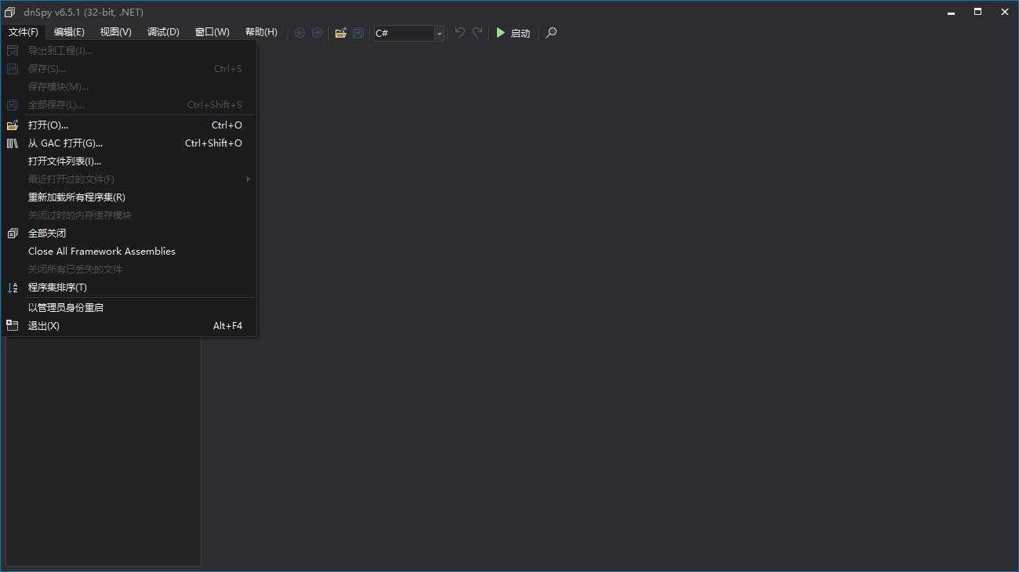Click 导出到工程(J)... entry
This screenshot has width=1019, height=572.
coord(130,51)
